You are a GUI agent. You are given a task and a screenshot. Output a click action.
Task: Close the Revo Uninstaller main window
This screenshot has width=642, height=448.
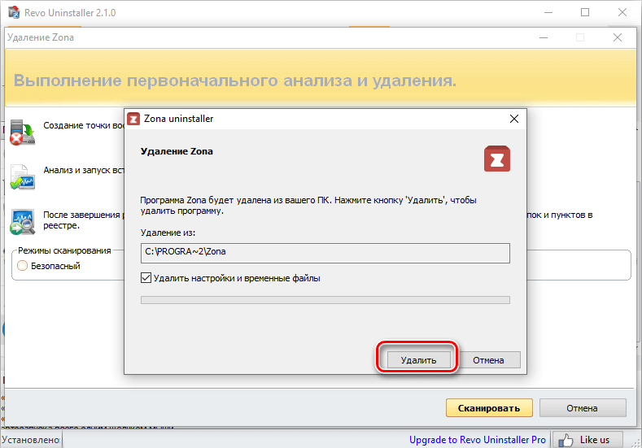[622, 12]
